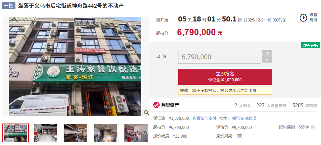321x145 pixels.
Task: Select the third kitchen thumbnail
Action: click(x=75, y=133)
